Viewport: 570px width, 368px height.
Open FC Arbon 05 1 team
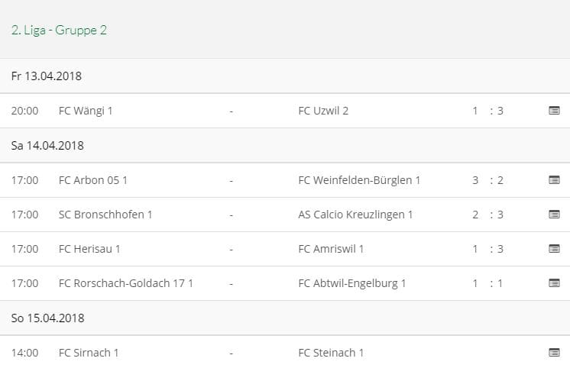(93, 180)
